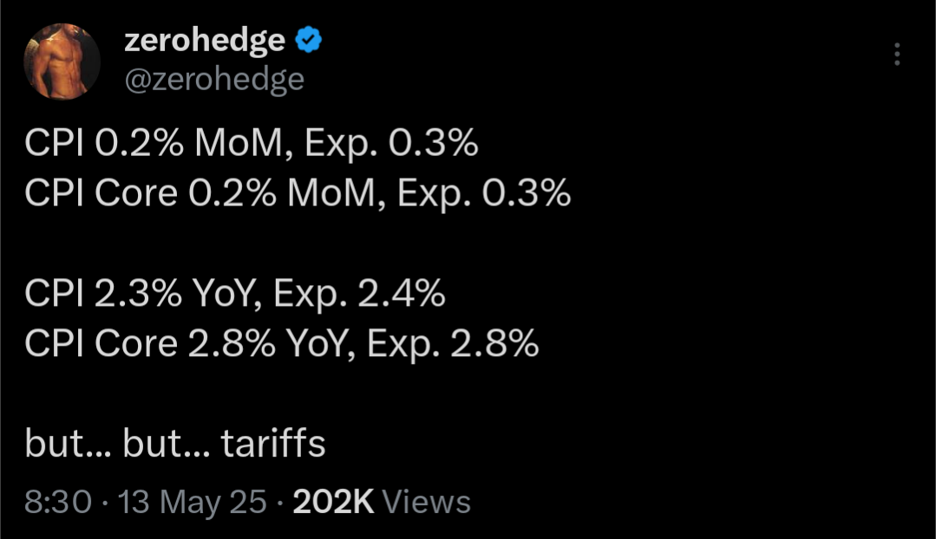The height and width of the screenshot is (539, 936).
Task: Click the 'but... but... tariffs' text
Action: 175,443
